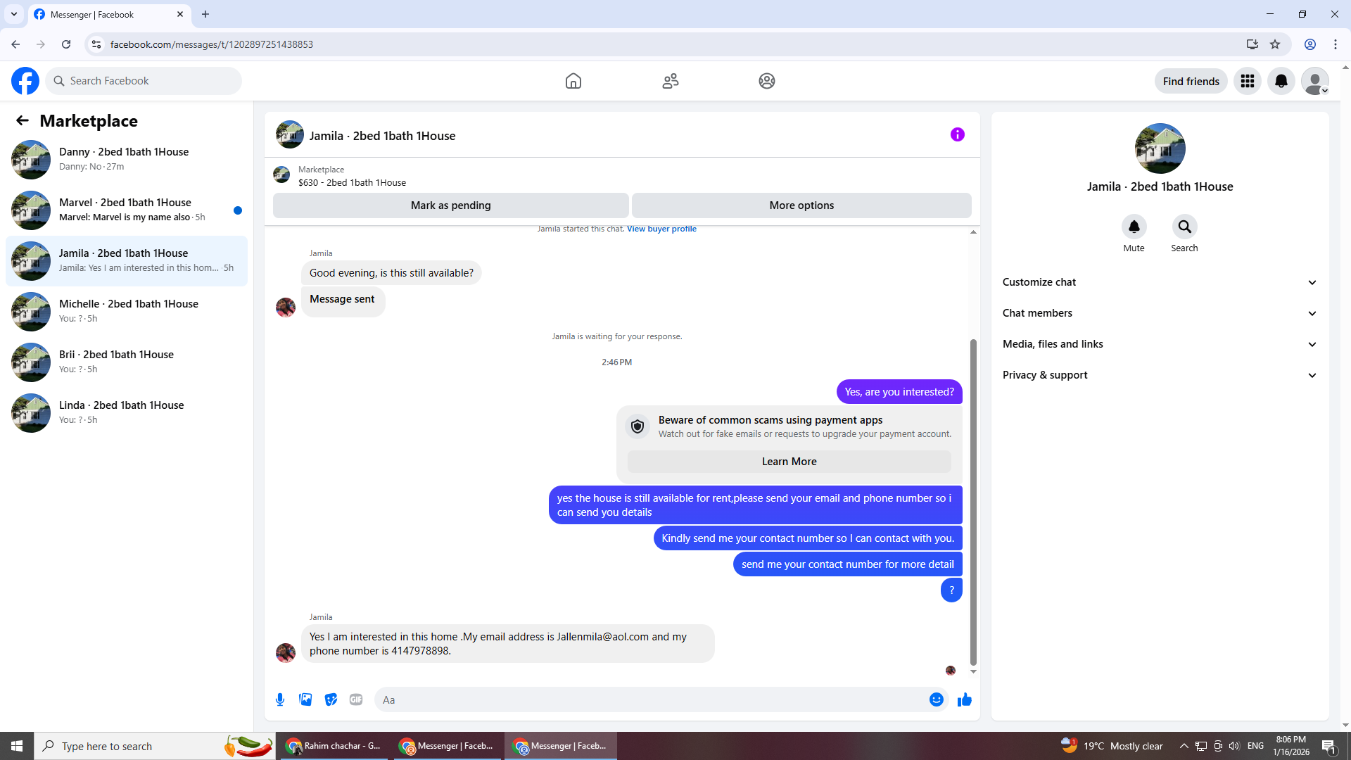
Task: Click the Mark as pending button
Action: coord(450,205)
